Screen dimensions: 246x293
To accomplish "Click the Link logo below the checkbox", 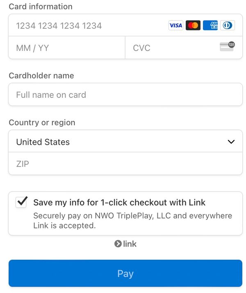I will point(125,244).
